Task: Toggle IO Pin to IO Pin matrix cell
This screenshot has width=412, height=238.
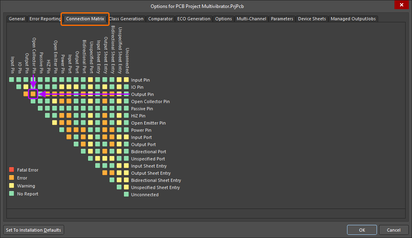Action: 19,87
